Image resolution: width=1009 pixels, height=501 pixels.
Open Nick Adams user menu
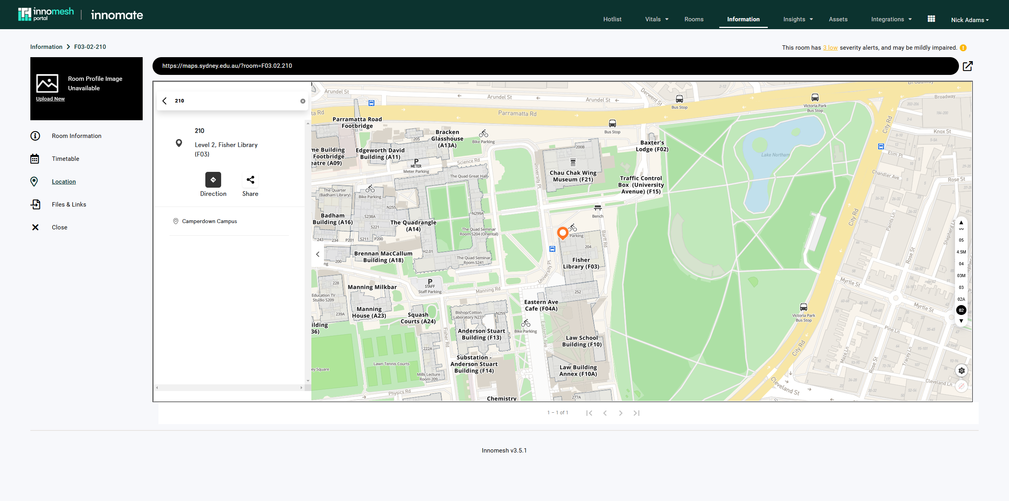(970, 20)
